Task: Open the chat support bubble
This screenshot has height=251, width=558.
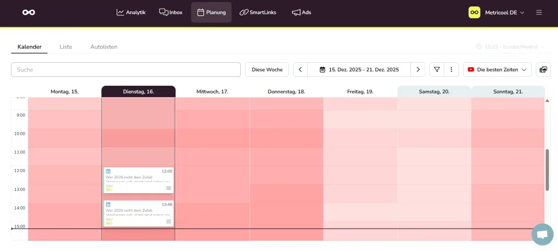Action: click(x=542, y=234)
